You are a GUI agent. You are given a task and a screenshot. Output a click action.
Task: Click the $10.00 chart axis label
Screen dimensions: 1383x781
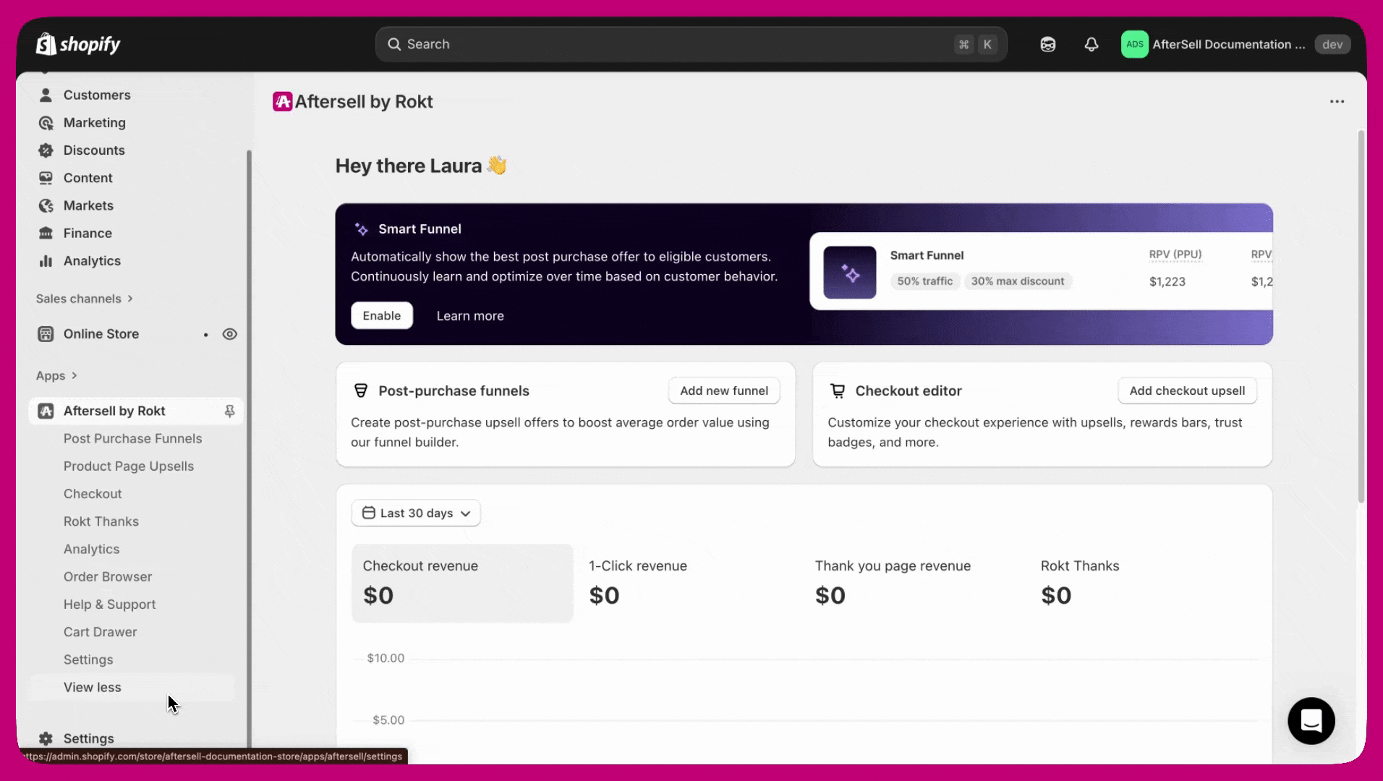pos(385,658)
